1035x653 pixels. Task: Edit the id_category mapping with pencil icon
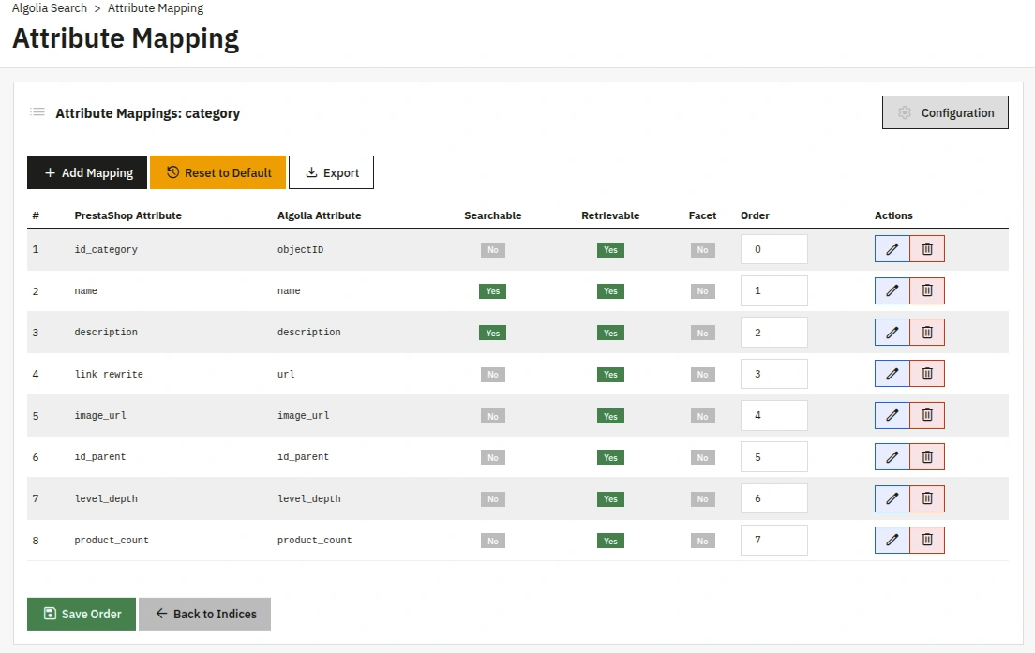(x=892, y=249)
